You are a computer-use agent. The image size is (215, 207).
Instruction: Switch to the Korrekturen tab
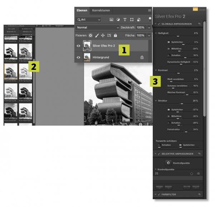(101, 10)
